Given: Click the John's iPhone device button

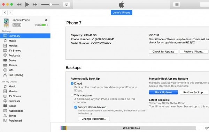Looking at the screenshot, I should pos(122,13).
